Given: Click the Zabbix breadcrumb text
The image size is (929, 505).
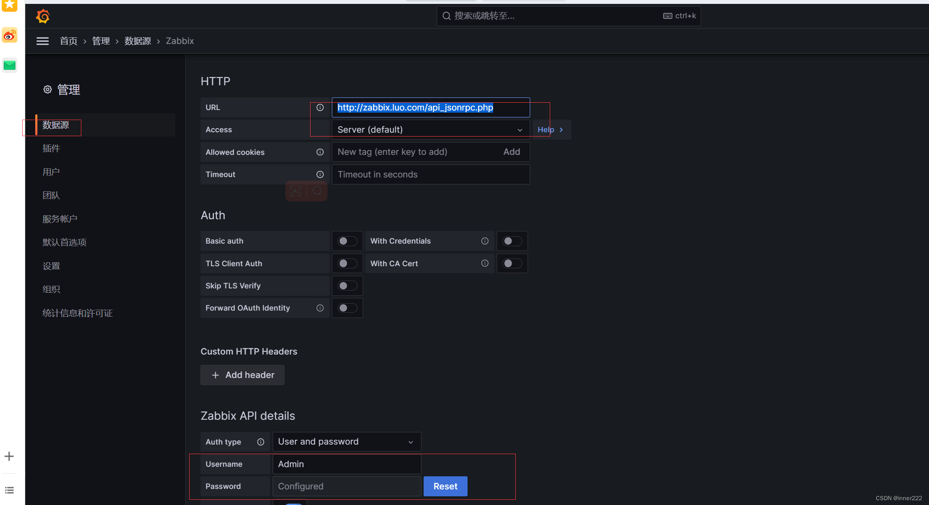Looking at the screenshot, I should [x=180, y=41].
